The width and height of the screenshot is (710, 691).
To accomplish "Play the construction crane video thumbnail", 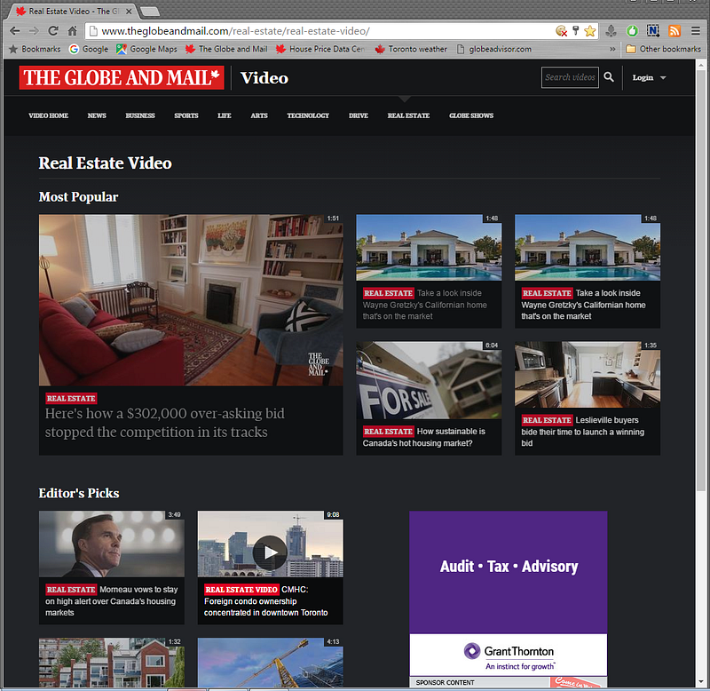I will [x=271, y=663].
